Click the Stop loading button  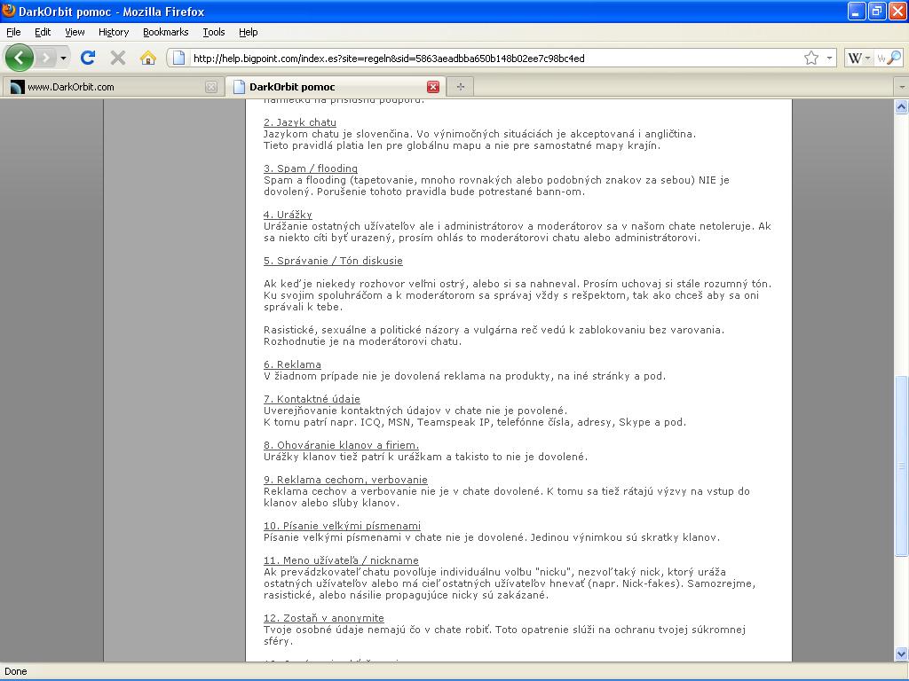coord(117,58)
